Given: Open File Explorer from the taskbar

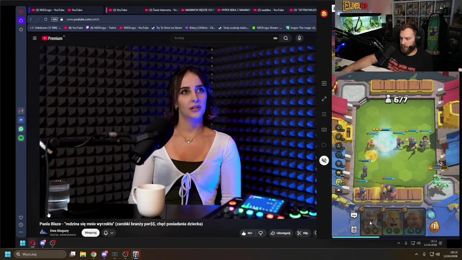Looking at the screenshot, I should click(83, 254).
